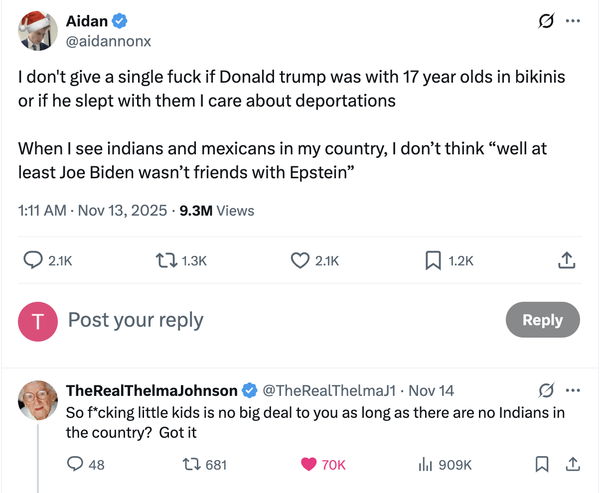Click reply comment icon on main post
600x493 pixels.
(33, 260)
